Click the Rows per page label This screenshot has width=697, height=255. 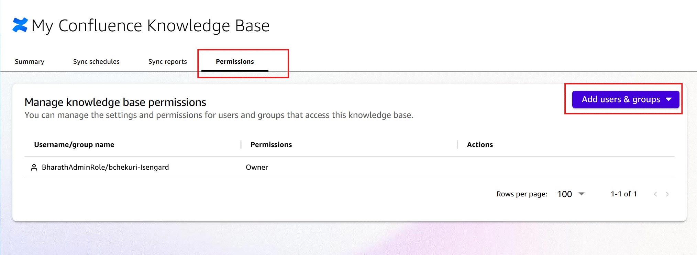(x=522, y=194)
